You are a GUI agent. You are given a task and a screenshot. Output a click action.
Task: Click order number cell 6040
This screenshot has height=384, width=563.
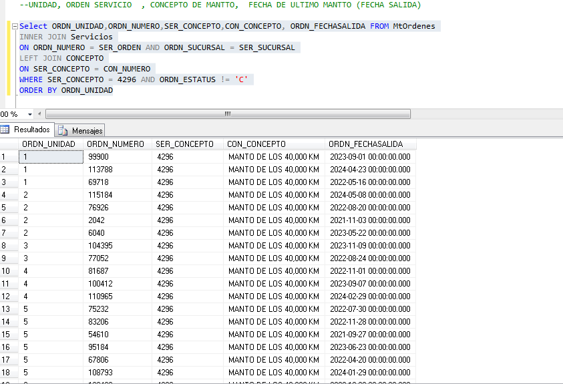point(118,233)
